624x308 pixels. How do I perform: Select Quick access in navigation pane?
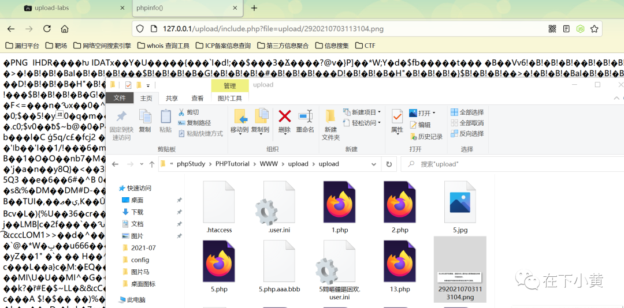pos(135,188)
